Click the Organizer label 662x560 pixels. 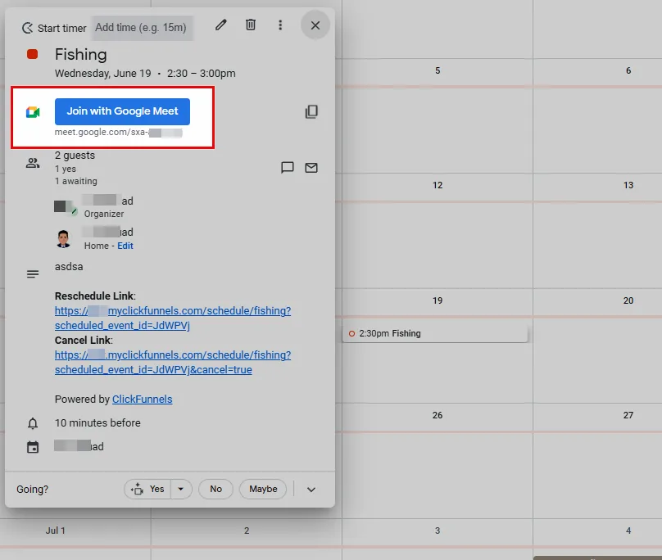[x=104, y=214]
